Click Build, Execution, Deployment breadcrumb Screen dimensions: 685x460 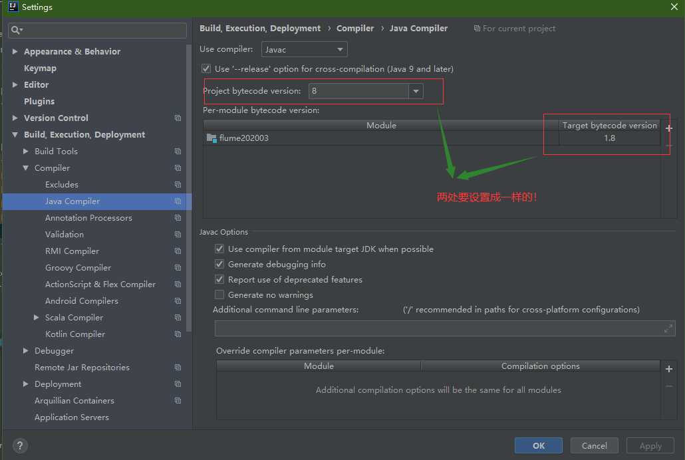tap(260, 28)
